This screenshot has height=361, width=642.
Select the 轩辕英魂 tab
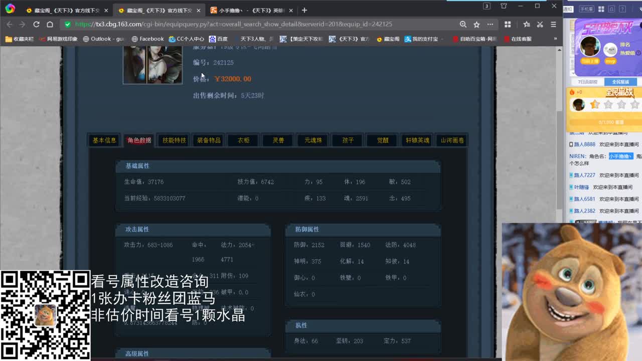coord(417,140)
